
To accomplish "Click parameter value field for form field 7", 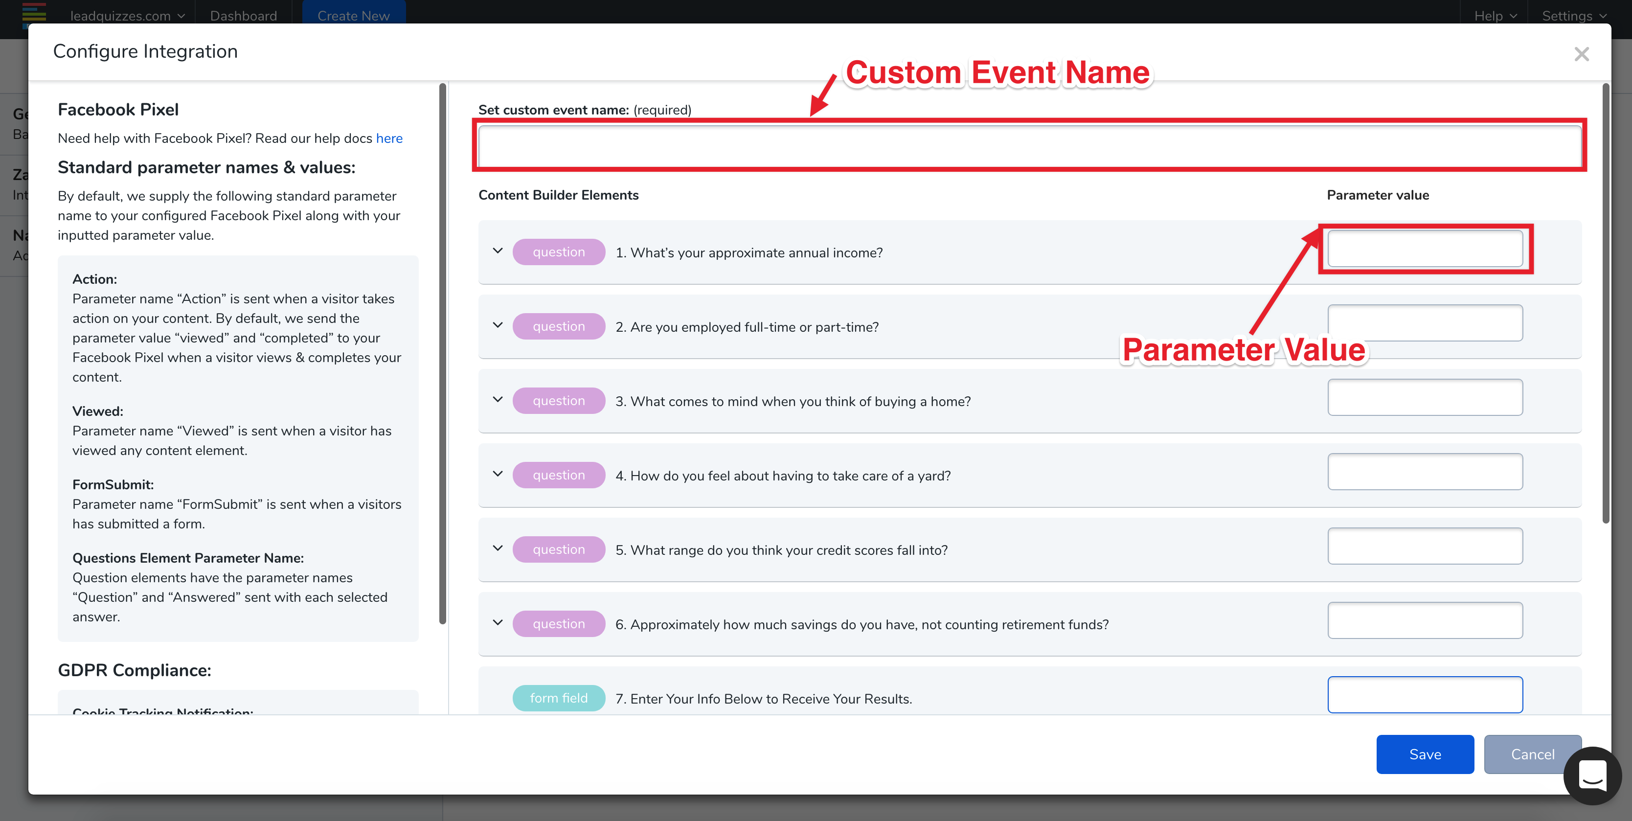I will 1425,694.
